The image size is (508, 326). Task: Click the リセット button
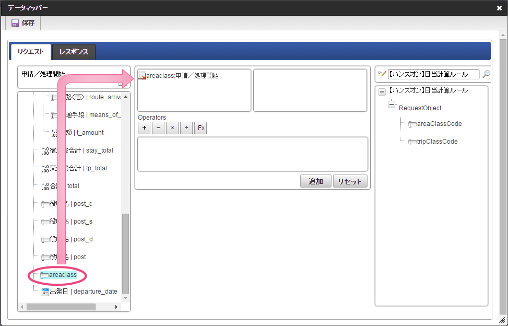[x=350, y=181]
